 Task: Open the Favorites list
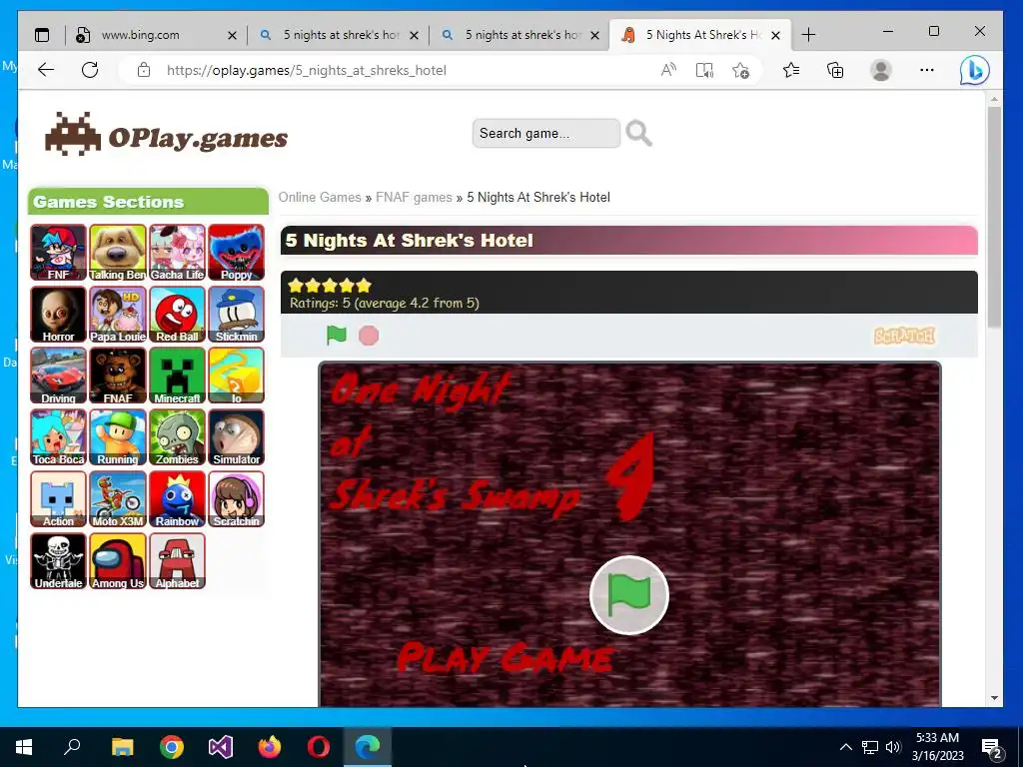[791, 70]
